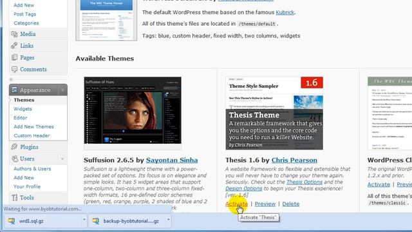This screenshot has height=232, width=412.
Task: Open Categories page
Action: 26,23
